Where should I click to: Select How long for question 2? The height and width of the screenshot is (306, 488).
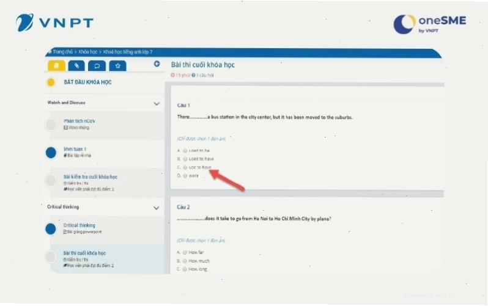click(x=185, y=269)
